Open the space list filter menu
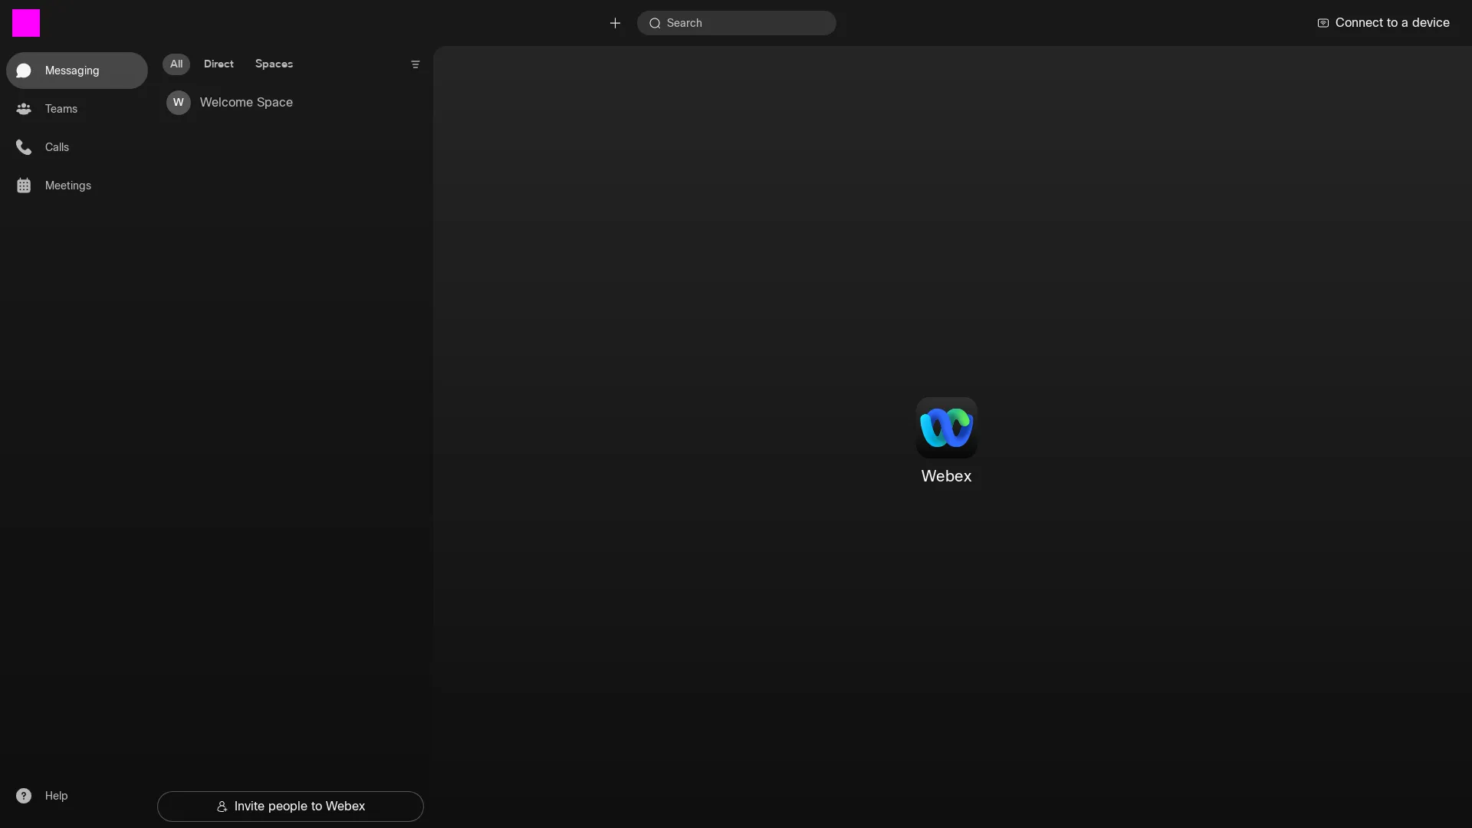1472x828 pixels. click(416, 64)
